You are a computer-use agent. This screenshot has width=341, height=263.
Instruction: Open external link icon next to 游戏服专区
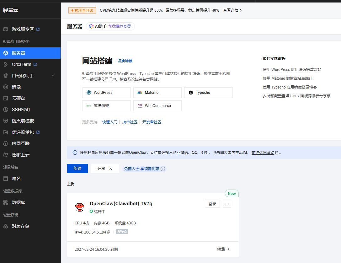click(x=38, y=29)
